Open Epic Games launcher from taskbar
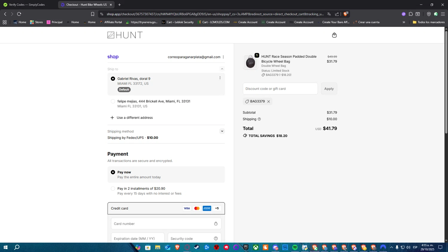 [246, 248]
